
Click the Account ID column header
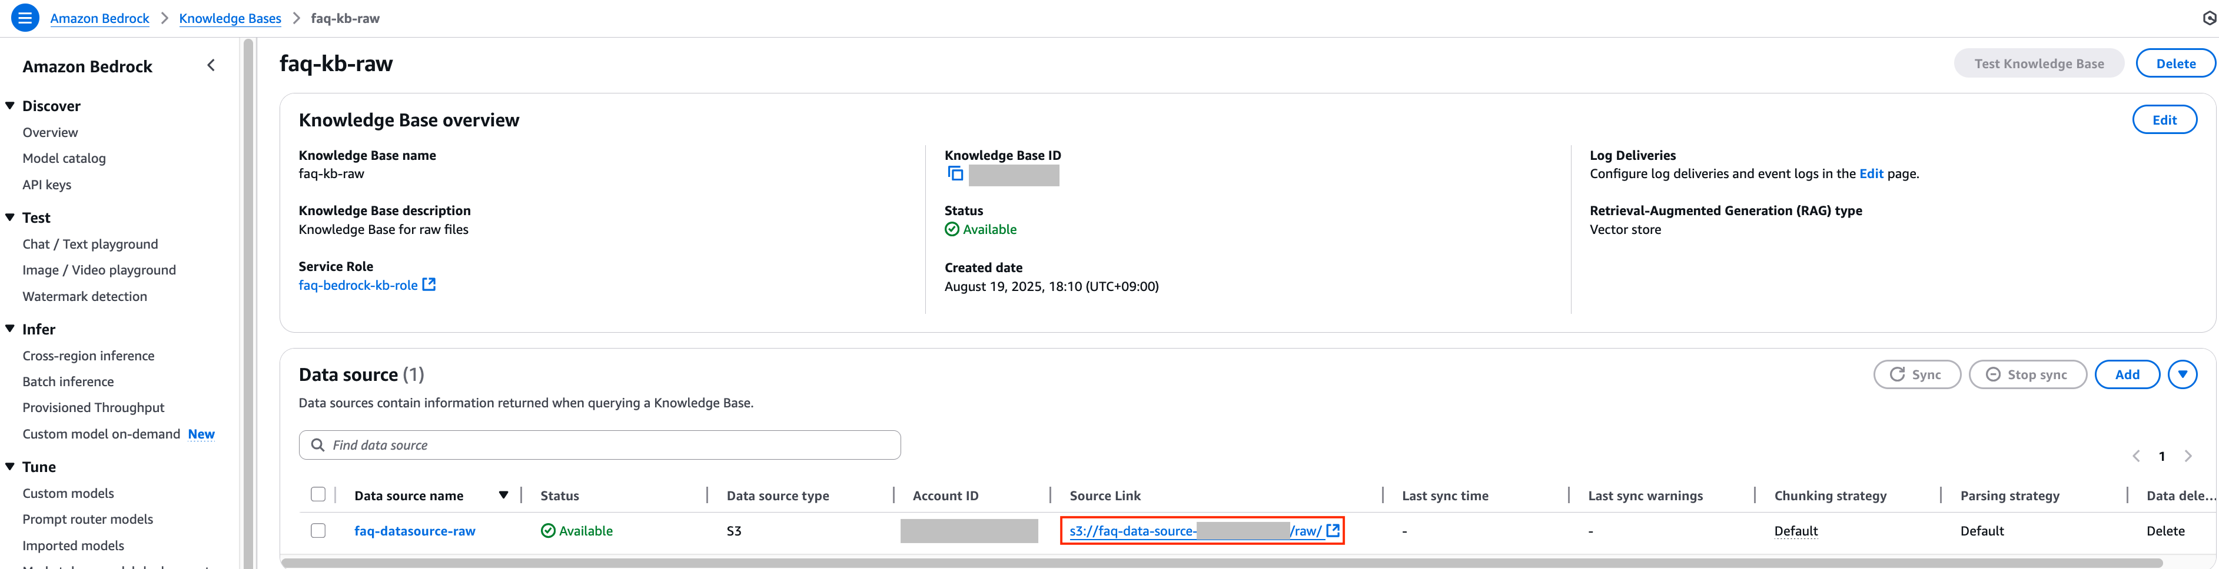coord(945,496)
